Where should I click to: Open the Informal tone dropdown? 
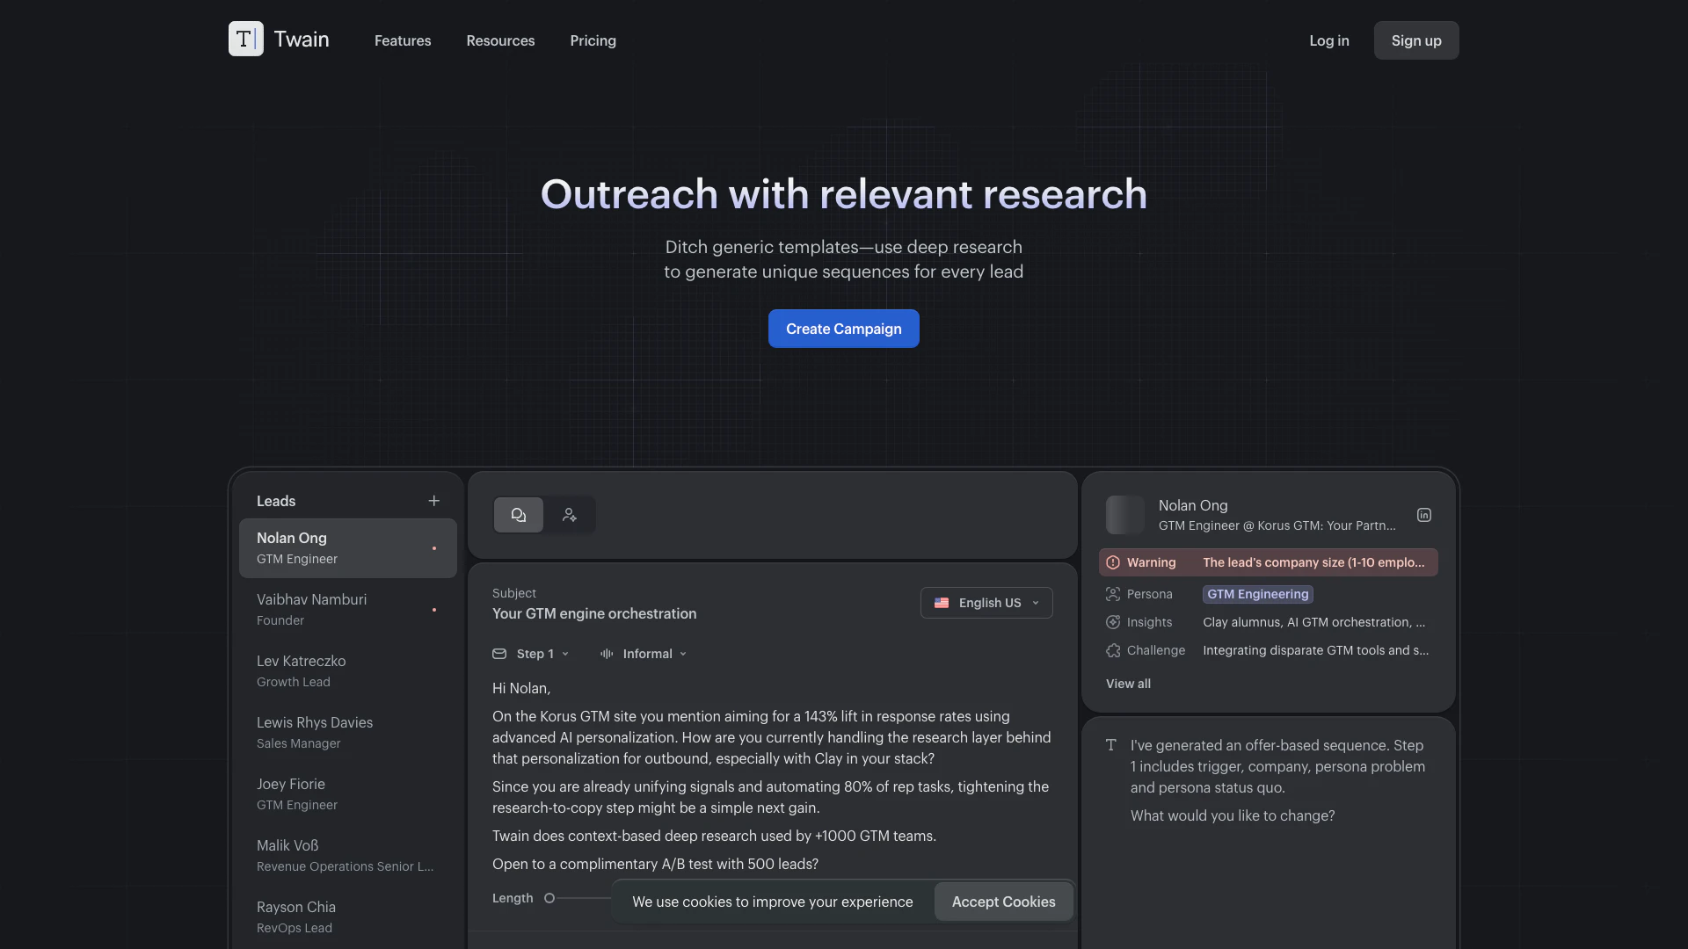655,654
